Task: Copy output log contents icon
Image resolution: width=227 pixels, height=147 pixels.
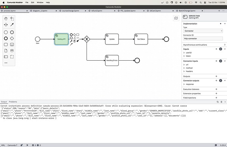Action: [x=217, y=102]
